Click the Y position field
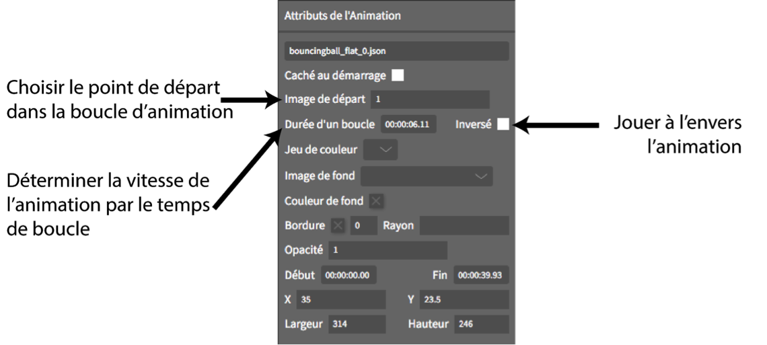The width and height of the screenshot is (767, 345). [x=464, y=299]
